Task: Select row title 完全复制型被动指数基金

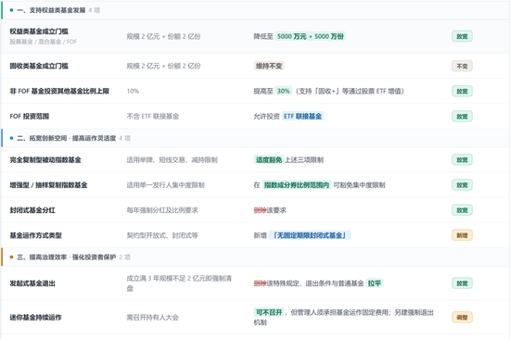Action: coord(45,160)
